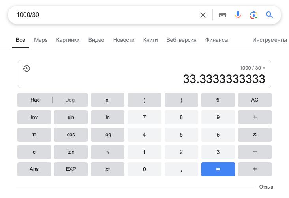Click the blue magnifier search icon
This screenshot has height=198, width=289.
[269, 15]
